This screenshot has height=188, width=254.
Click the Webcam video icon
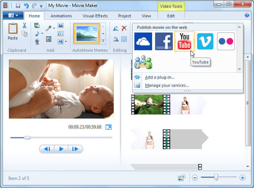coord(37,42)
